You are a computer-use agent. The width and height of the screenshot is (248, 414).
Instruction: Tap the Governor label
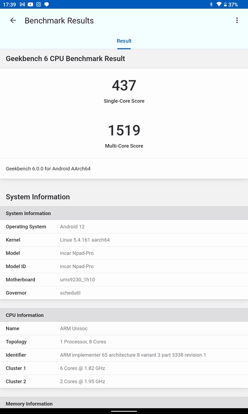coord(16,293)
